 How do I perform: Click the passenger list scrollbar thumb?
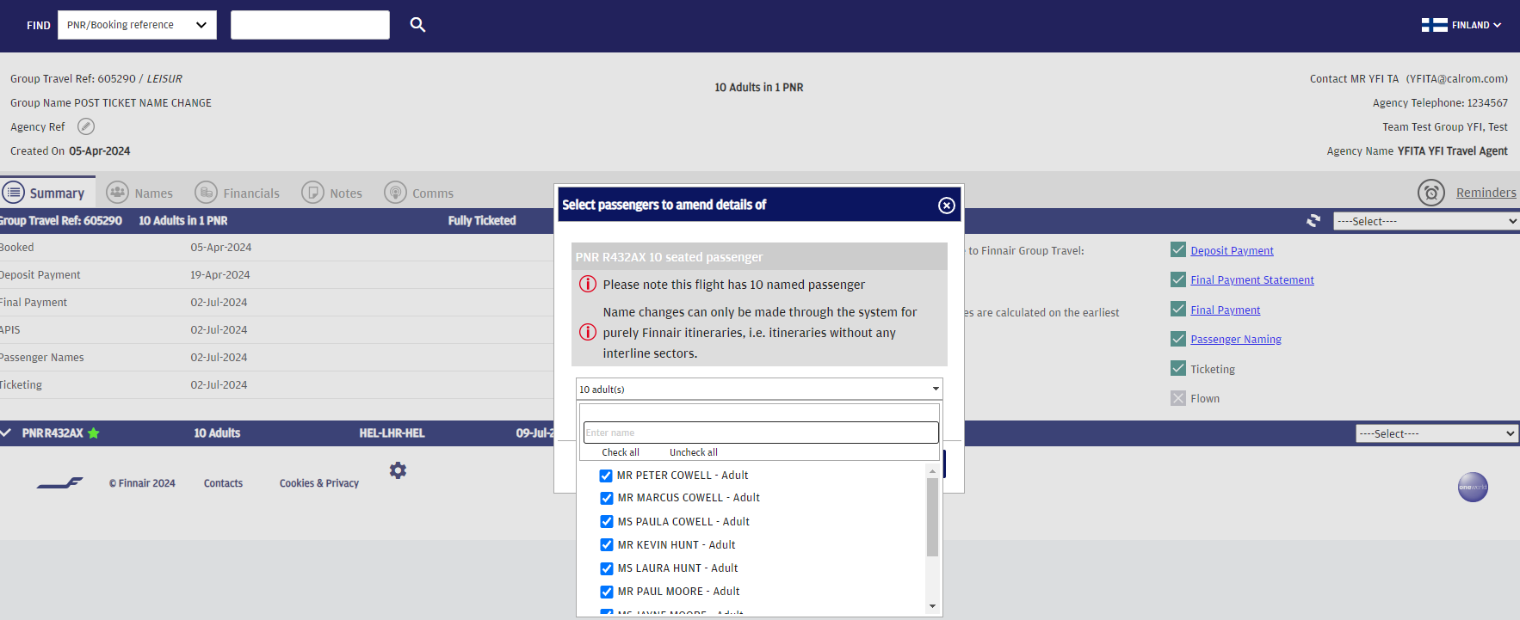pyautogui.click(x=932, y=518)
